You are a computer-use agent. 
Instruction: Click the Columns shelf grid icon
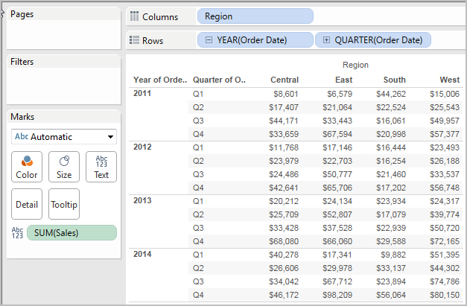pos(134,16)
